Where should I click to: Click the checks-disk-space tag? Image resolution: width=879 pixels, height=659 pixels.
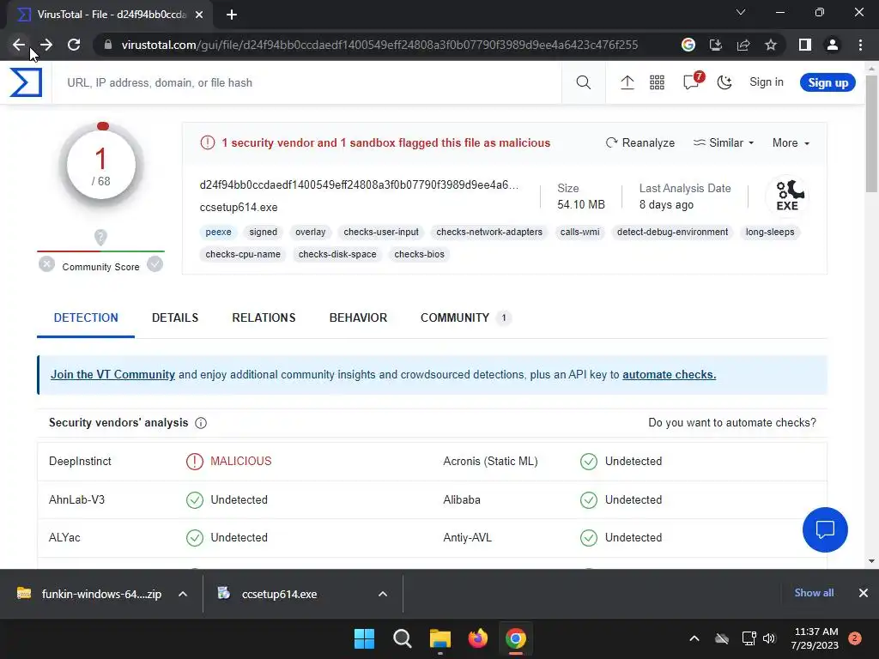point(336,254)
